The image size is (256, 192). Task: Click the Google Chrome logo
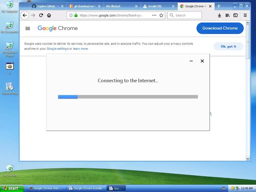coord(58,28)
